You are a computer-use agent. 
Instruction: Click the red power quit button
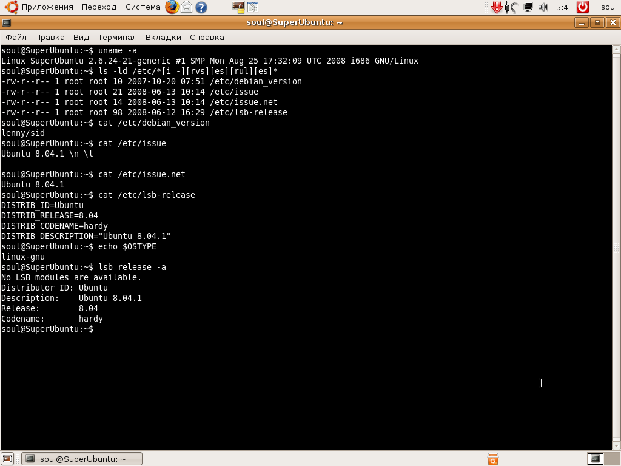(x=583, y=7)
